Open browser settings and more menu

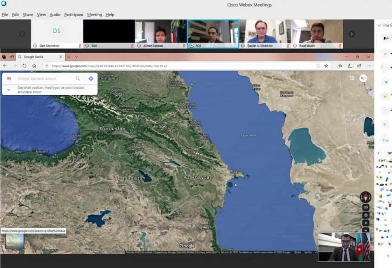coord(369,66)
